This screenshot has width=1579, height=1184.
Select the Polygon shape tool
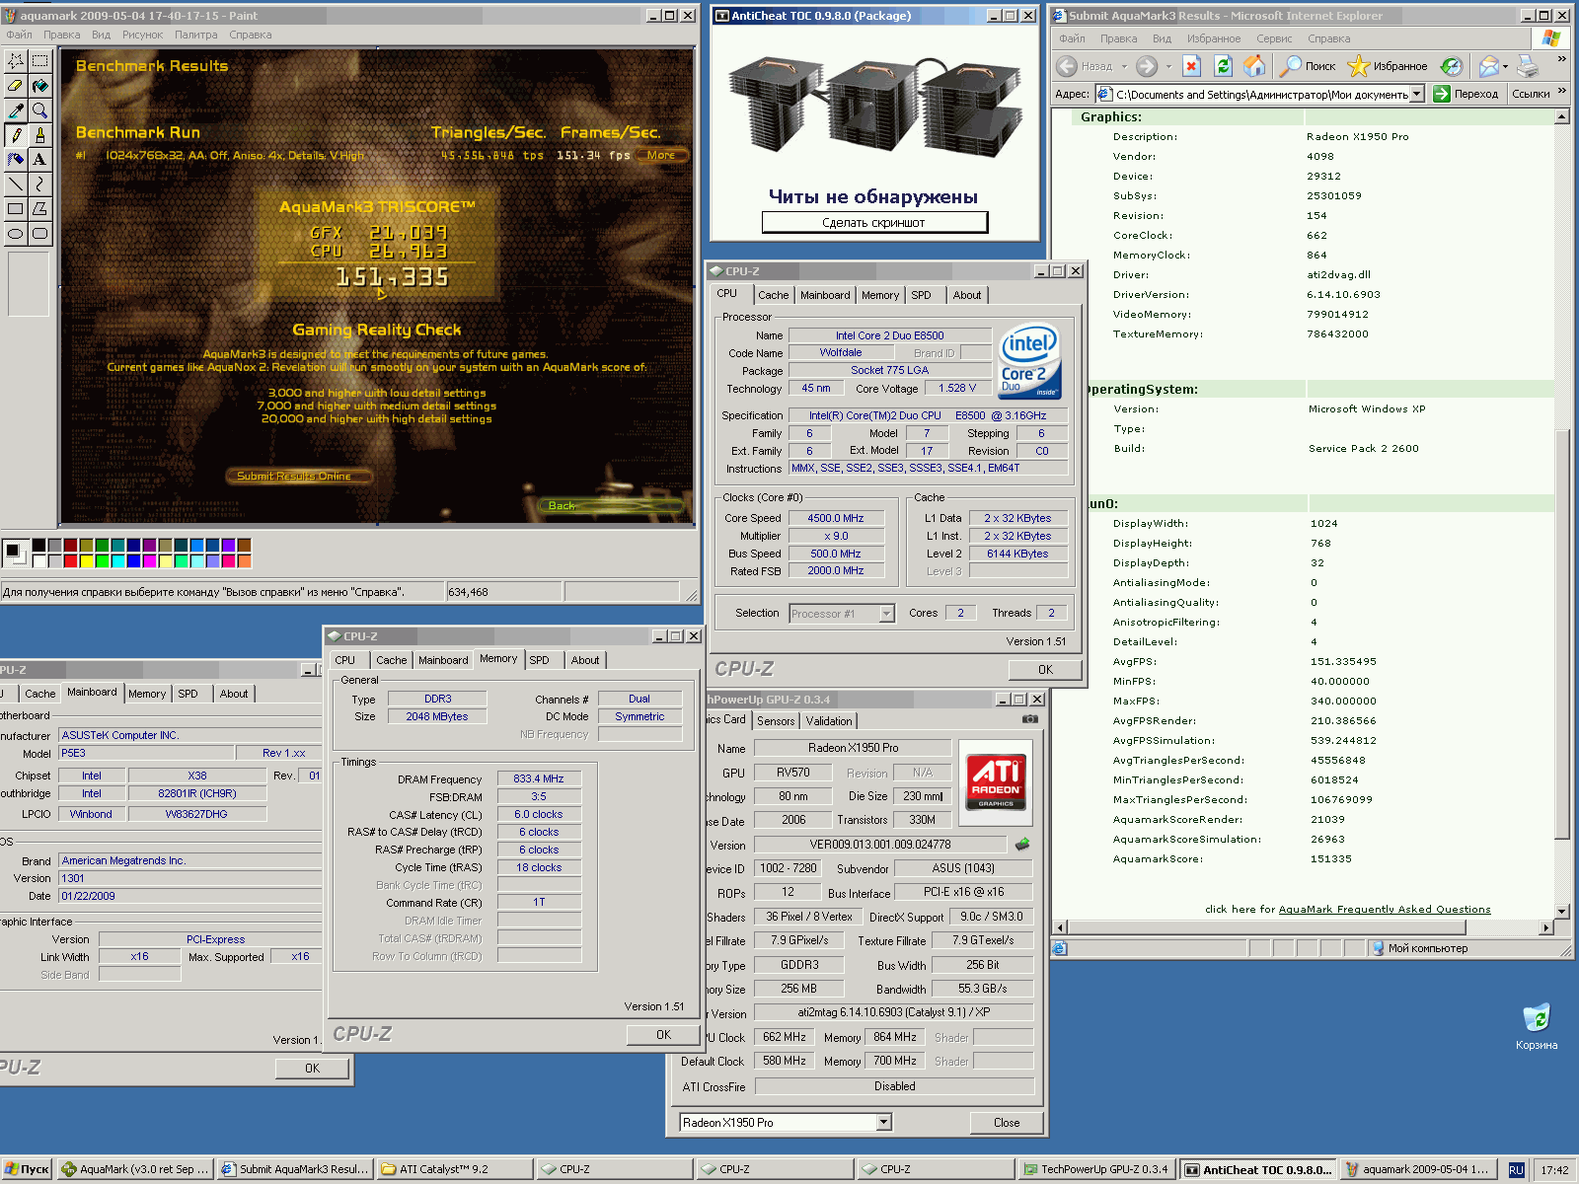pyautogui.click(x=39, y=208)
